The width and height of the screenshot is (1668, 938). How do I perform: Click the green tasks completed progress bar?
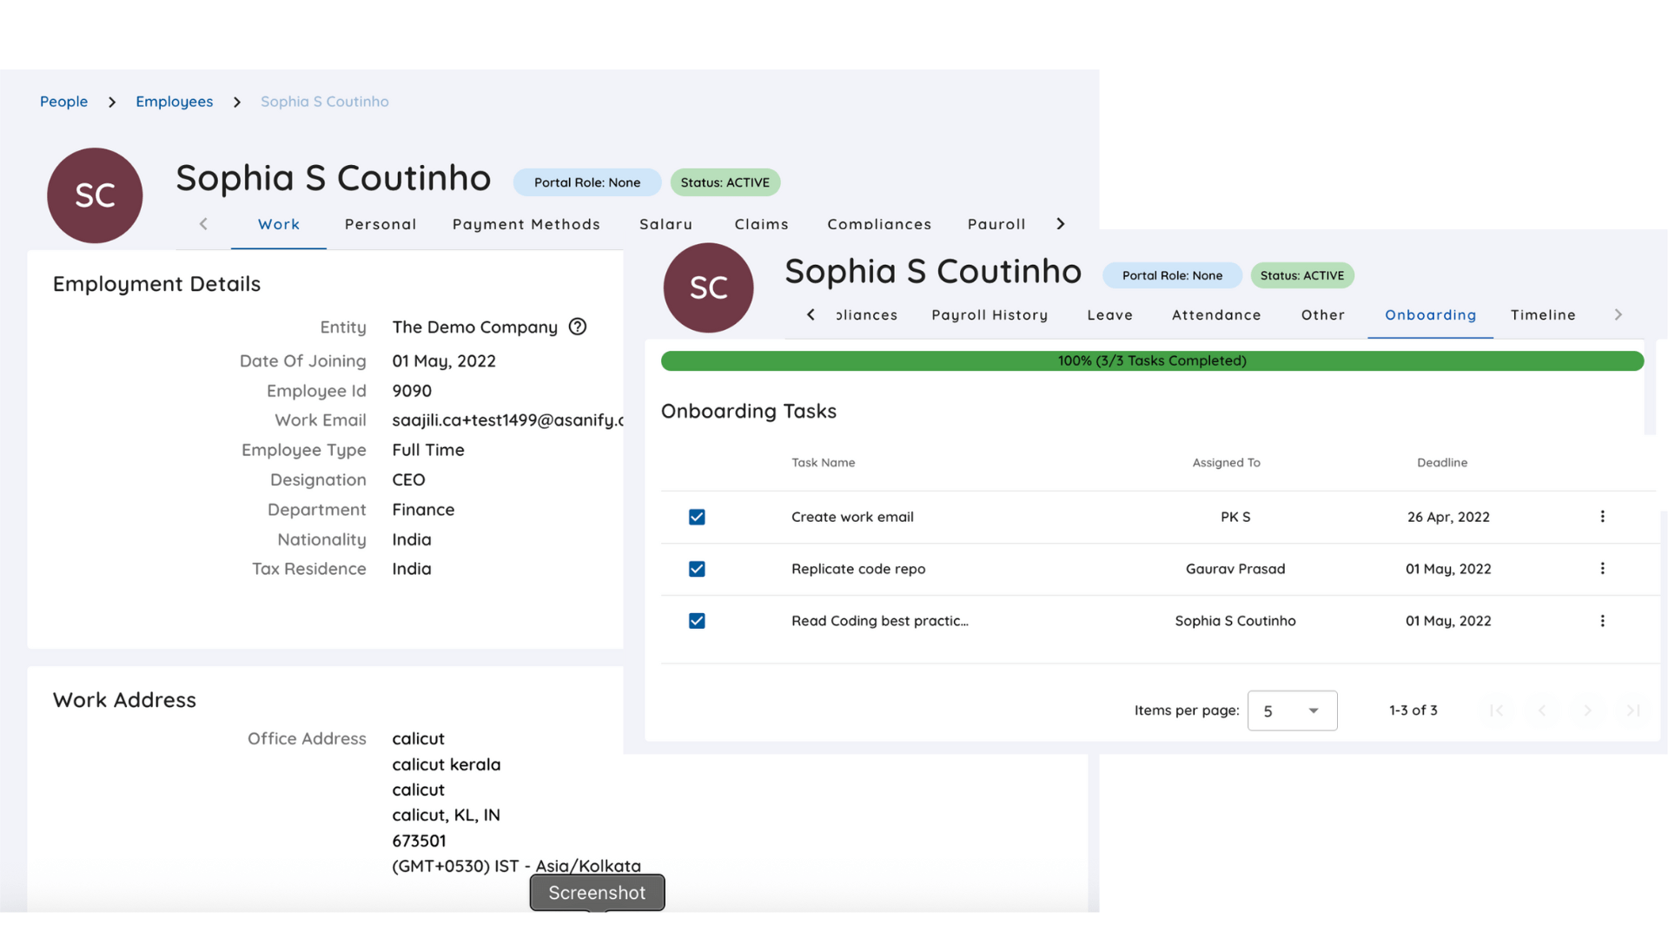point(1151,360)
